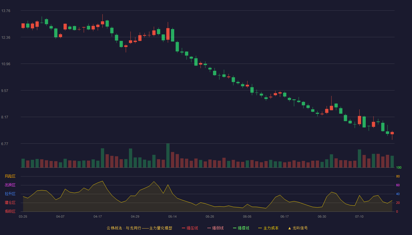The width and height of the screenshot is (412, 235).
Task: Click the 13.76 price axis label
Action: coord(6,11)
